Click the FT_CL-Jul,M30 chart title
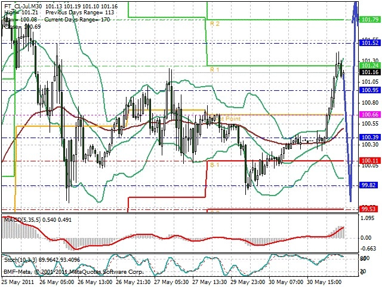Viewport: 382px width, 287px height. click(23, 7)
